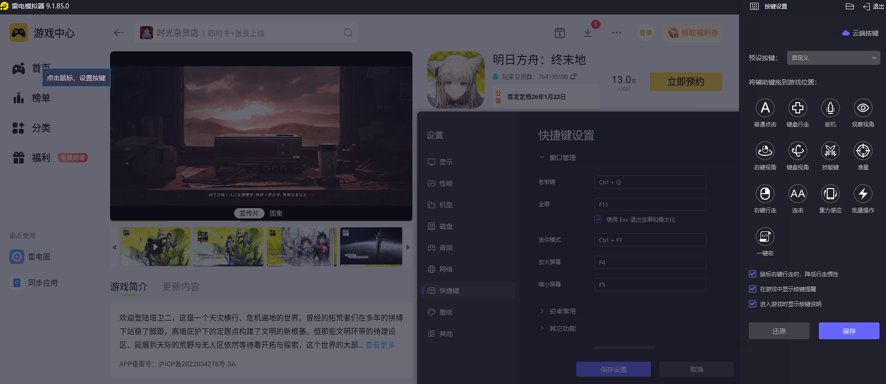Click the 还原 reset button

pyautogui.click(x=779, y=331)
